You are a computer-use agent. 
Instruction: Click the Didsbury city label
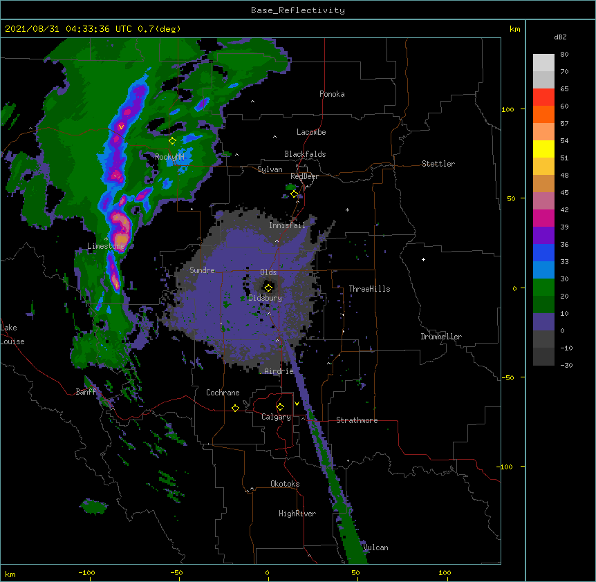coord(266,298)
